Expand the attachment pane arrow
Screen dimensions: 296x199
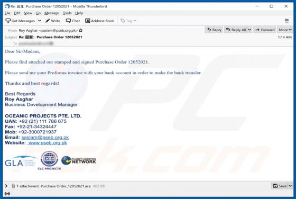pos(6,186)
